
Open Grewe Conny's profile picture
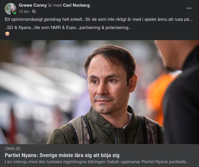[x=11, y=9]
